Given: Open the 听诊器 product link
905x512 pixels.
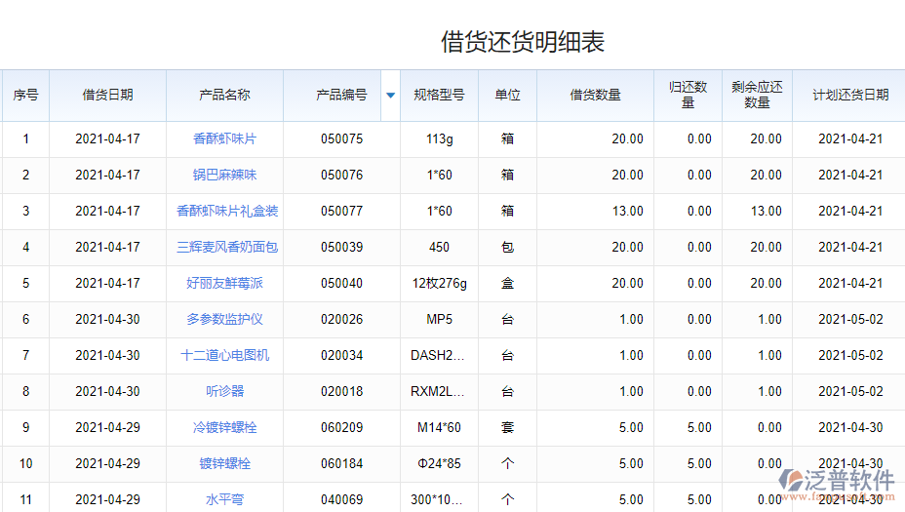Looking at the screenshot, I should [x=224, y=392].
